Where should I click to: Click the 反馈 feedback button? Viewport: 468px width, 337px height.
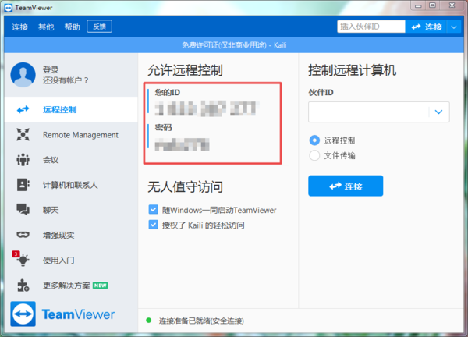tap(99, 27)
